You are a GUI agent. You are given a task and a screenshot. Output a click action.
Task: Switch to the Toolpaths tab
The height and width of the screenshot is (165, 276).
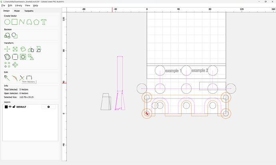[29, 11]
